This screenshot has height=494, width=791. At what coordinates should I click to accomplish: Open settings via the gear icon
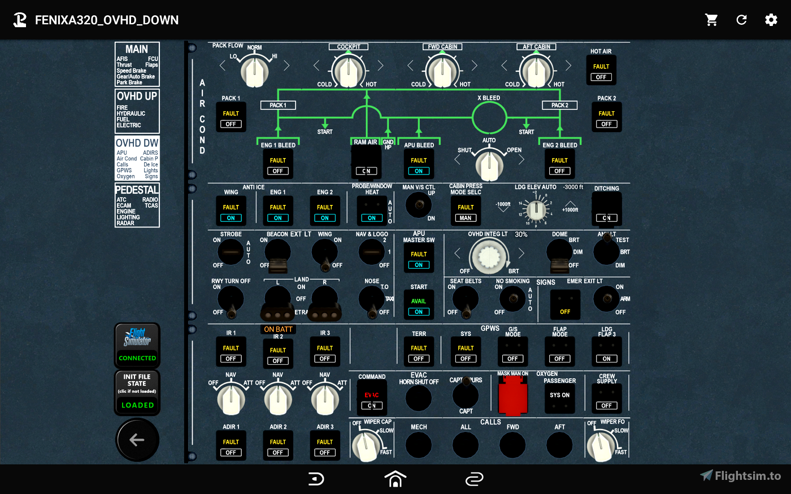tap(771, 19)
